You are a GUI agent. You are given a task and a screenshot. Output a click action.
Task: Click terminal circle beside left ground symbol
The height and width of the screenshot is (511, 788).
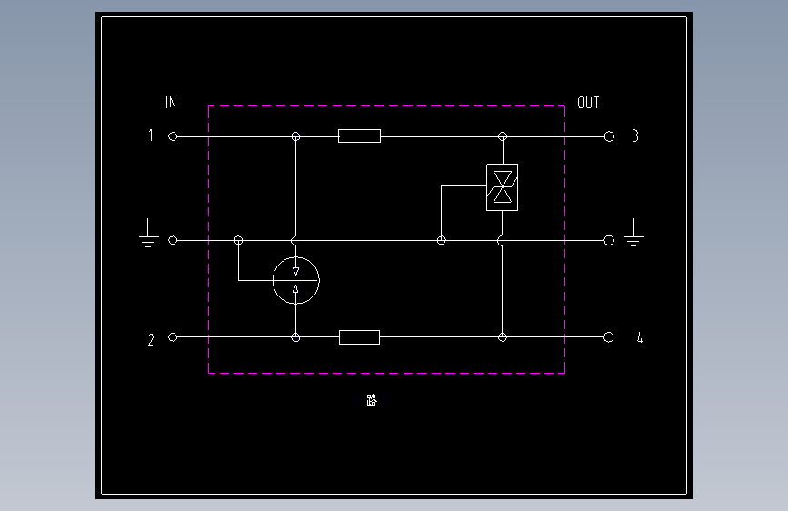click(x=173, y=240)
